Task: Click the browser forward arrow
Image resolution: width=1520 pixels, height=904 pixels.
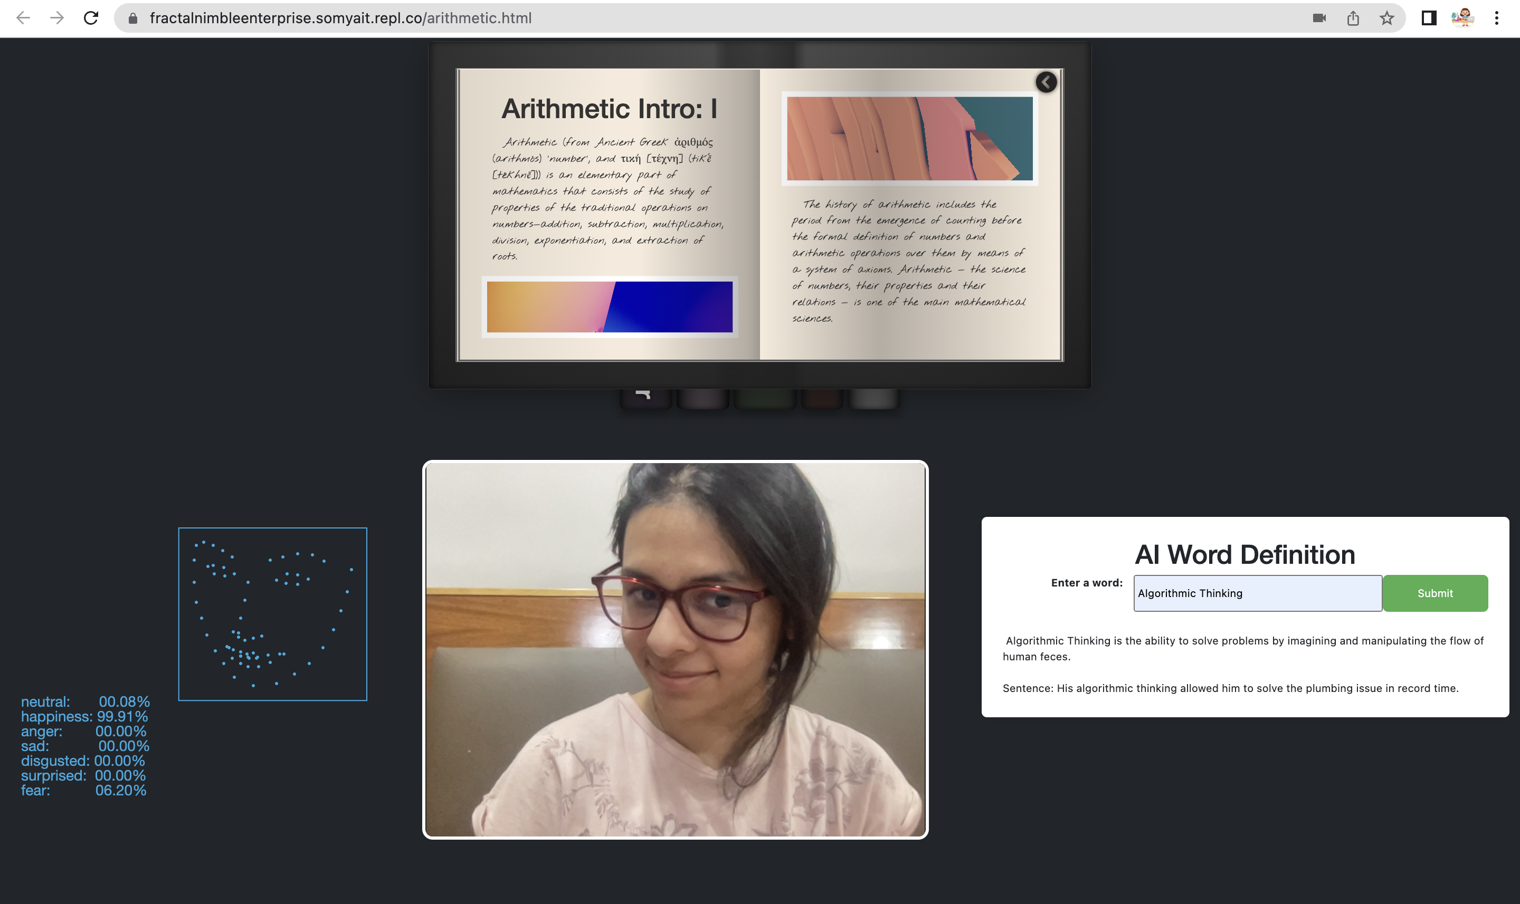Action: (x=56, y=18)
